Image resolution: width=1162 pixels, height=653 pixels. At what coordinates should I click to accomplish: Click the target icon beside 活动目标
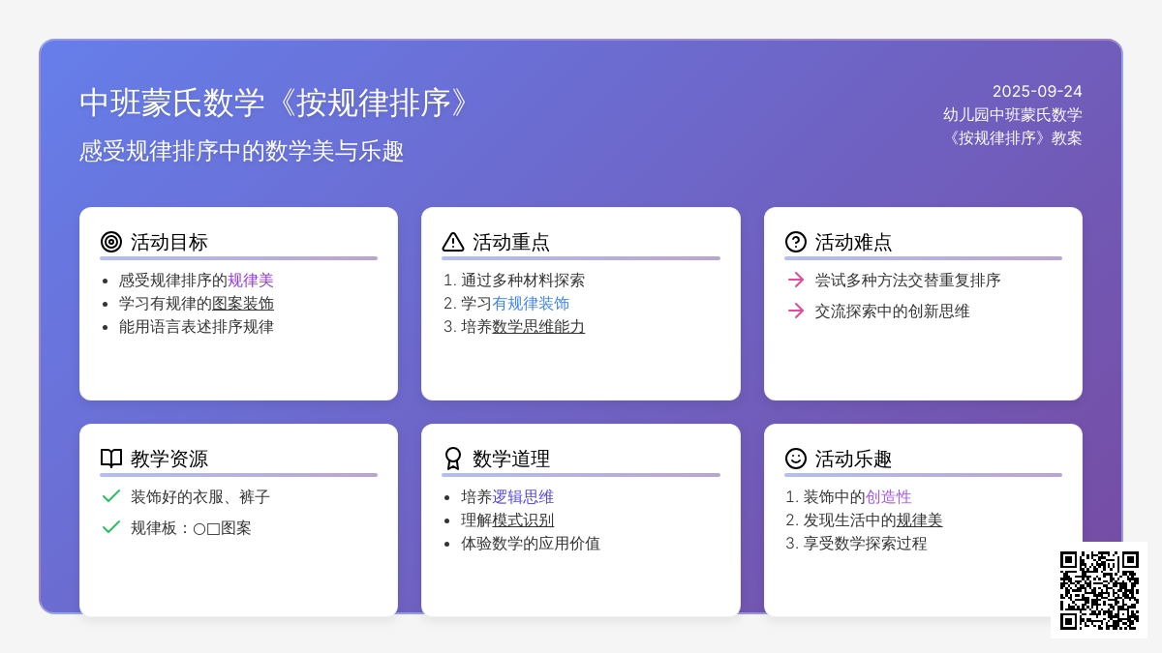coord(111,242)
